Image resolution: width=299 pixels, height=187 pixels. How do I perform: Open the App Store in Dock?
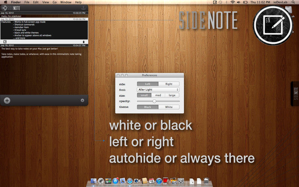[x=115, y=181]
